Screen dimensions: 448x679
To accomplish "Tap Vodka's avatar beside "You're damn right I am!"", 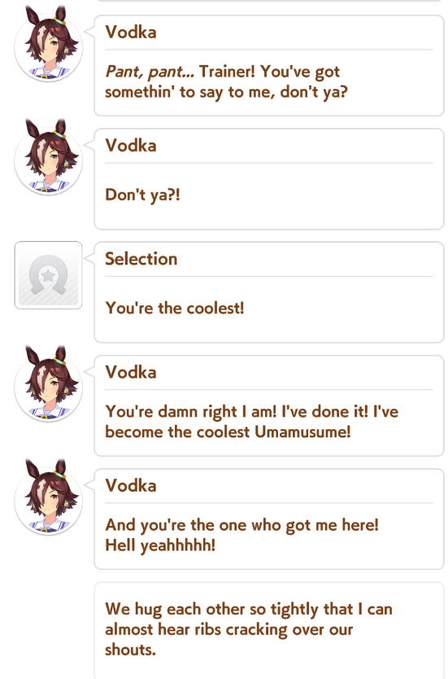I will point(48,383).
